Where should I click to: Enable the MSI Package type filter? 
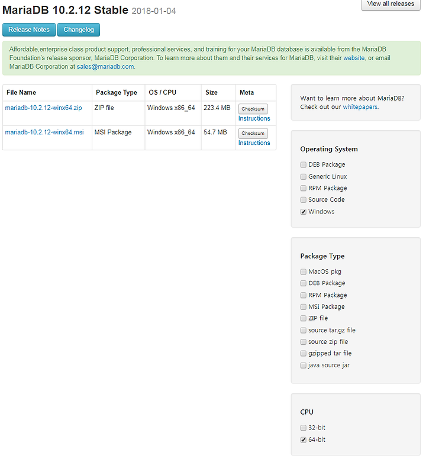[304, 307]
